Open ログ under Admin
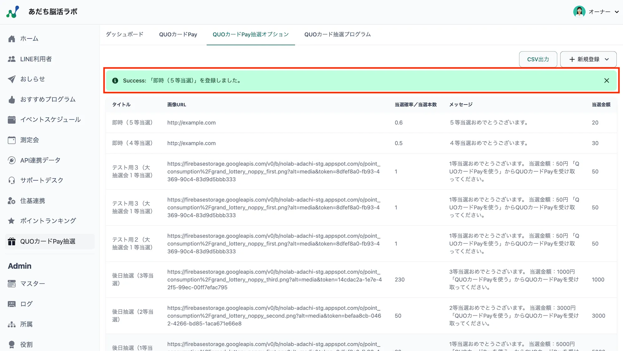The height and width of the screenshot is (351, 623). 50,304
